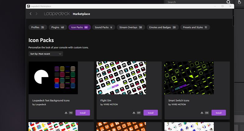244x131 pixels.
Task: Open the orange icon pack thumbnail
Action: [x=121, y=126]
